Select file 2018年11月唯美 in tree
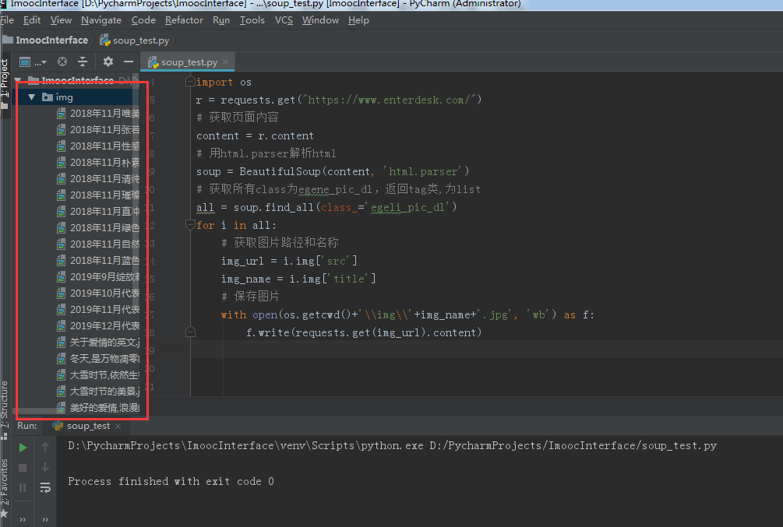The image size is (783, 527). (98, 114)
